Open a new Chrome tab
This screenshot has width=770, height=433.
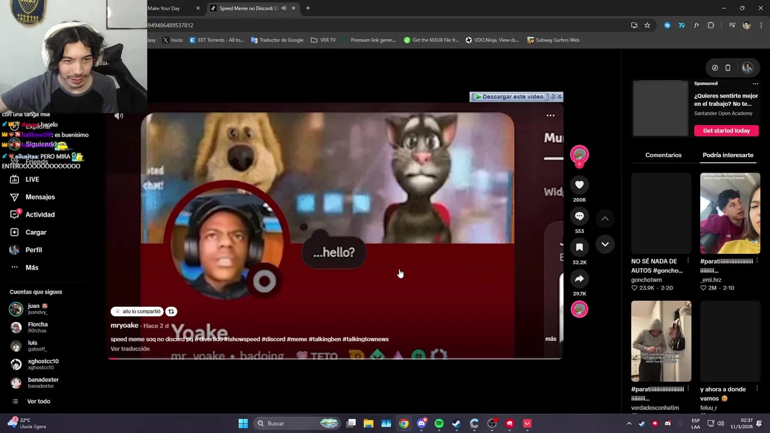308,8
